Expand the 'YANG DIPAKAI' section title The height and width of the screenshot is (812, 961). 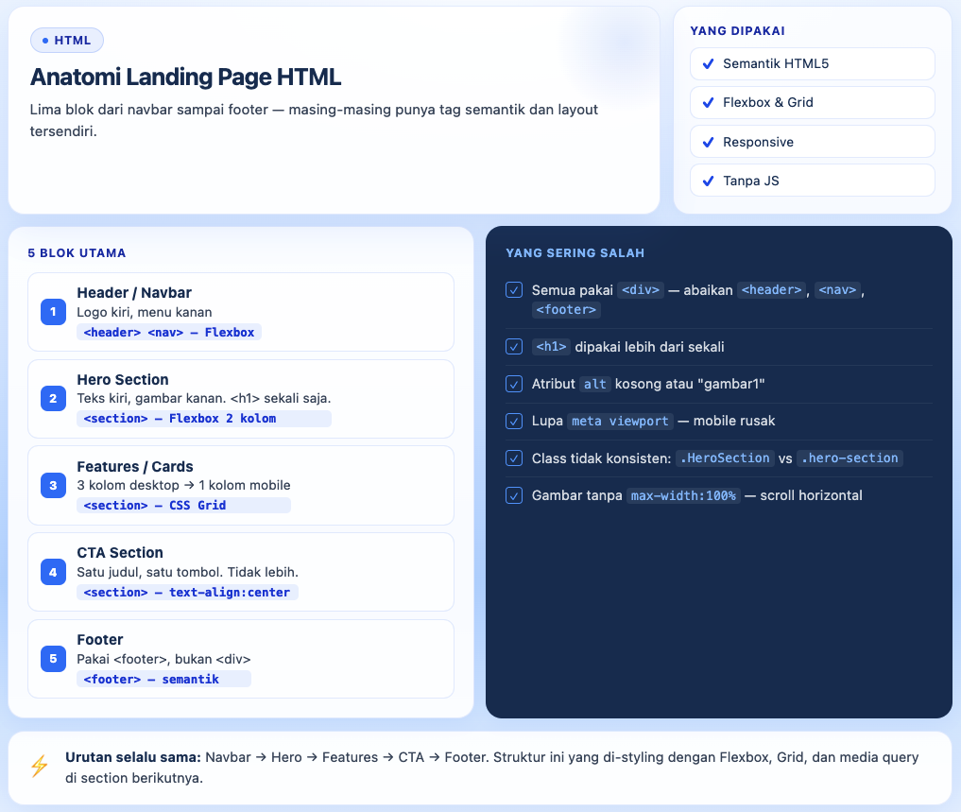[738, 31]
